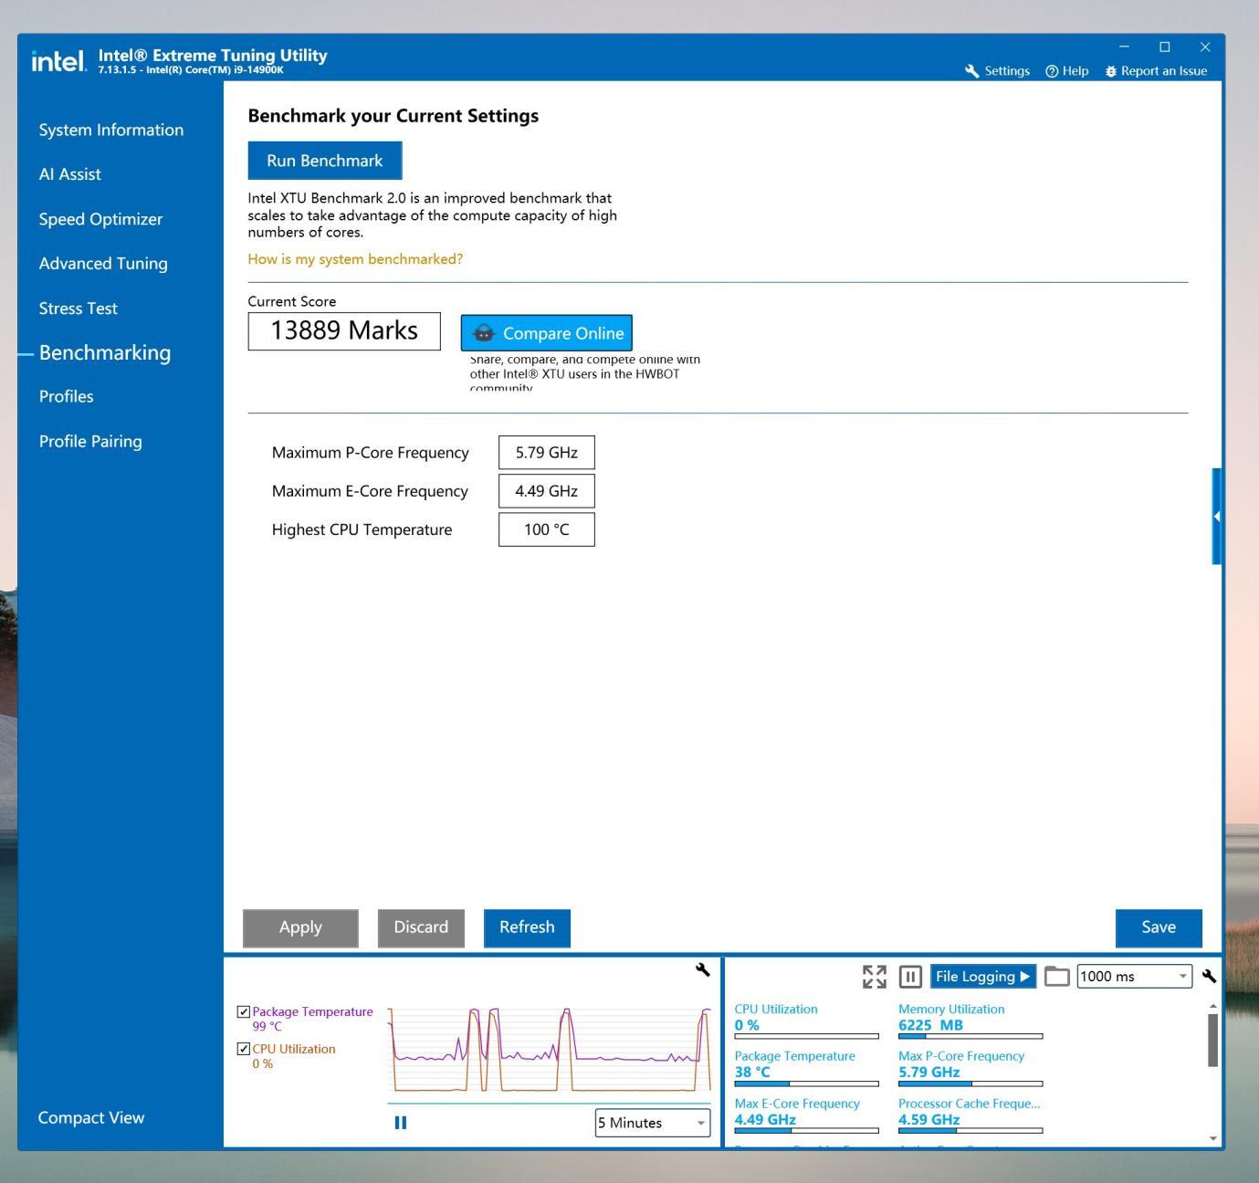This screenshot has height=1183, width=1259.
Task: Open monitor panel wrench settings
Action: coord(1209,976)
